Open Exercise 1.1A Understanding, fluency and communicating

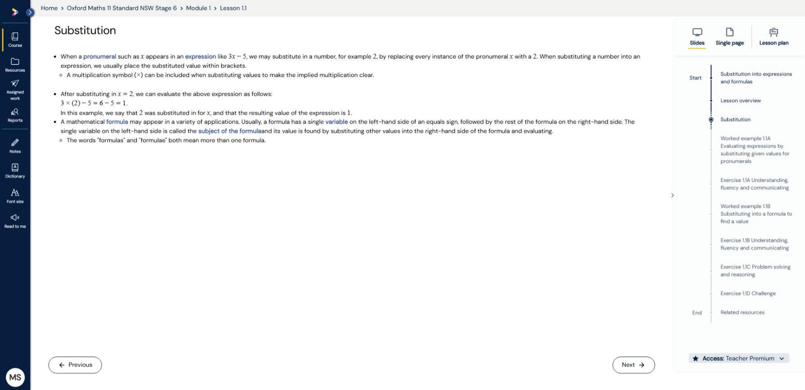(x=755, y=184)
